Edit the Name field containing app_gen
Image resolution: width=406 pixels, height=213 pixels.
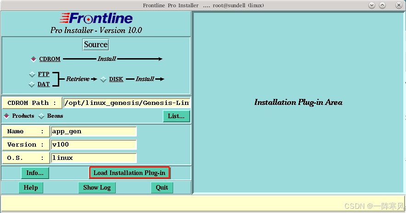pos(94,131)
